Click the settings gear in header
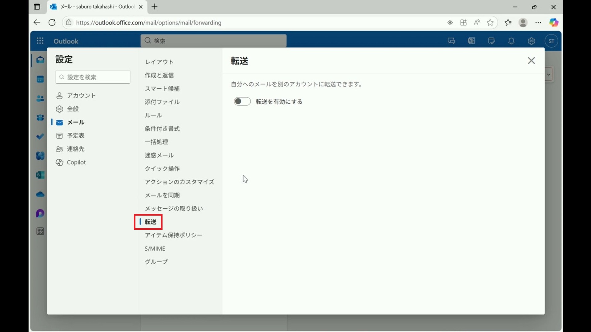 pyautogui.click(x=531, y=41)
